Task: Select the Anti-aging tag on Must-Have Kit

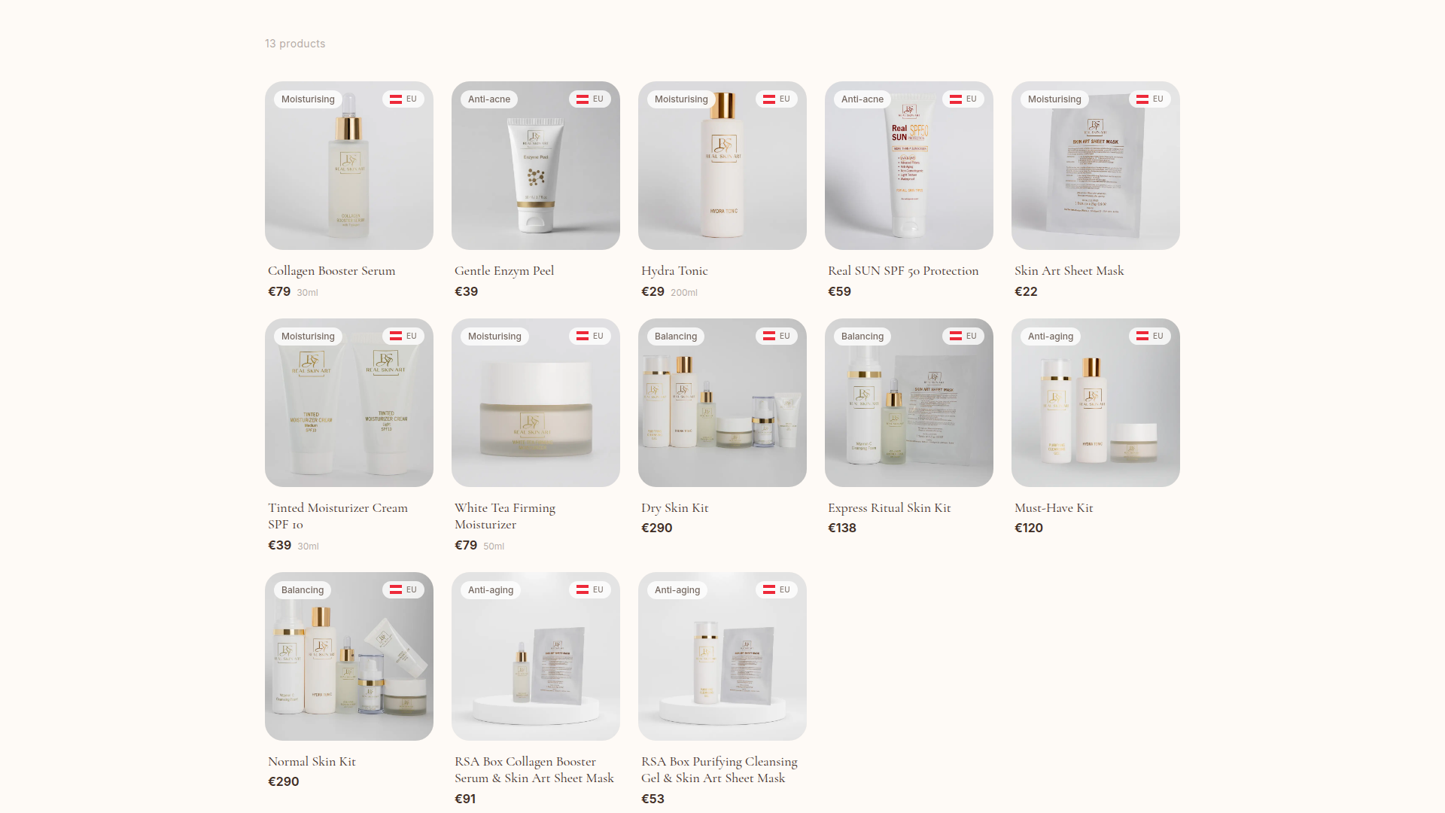Action: pyautogui.click(x=1051, y=336)
